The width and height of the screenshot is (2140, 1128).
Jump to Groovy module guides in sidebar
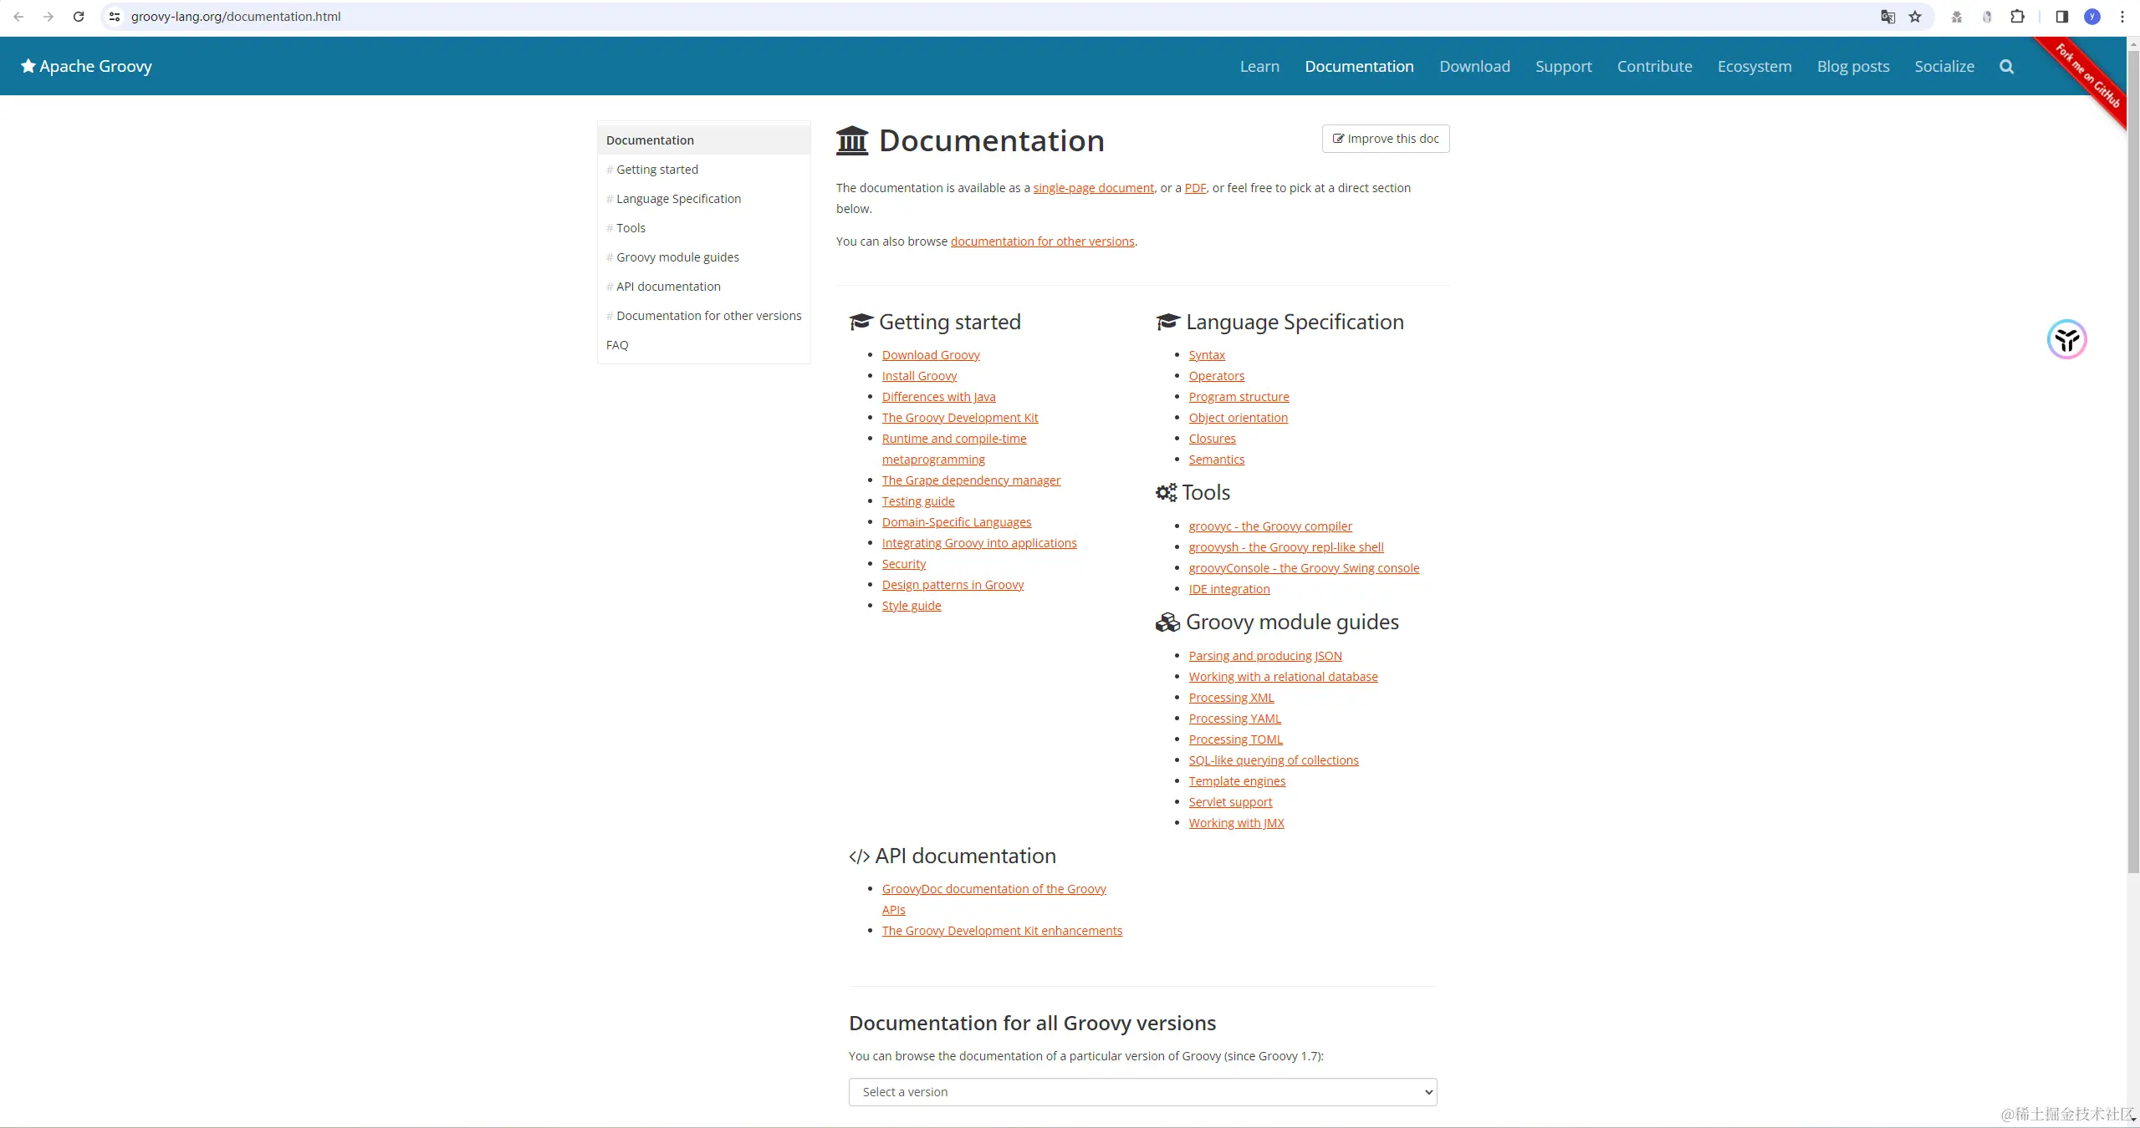677,257
